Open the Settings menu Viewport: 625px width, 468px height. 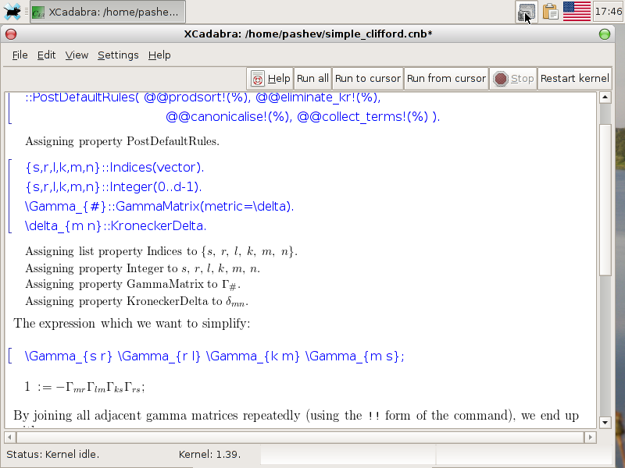tap(118, 55)
